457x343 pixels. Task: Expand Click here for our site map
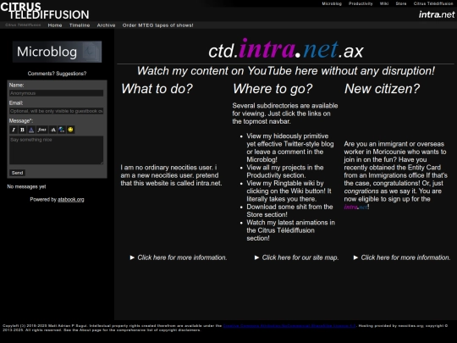296,257
